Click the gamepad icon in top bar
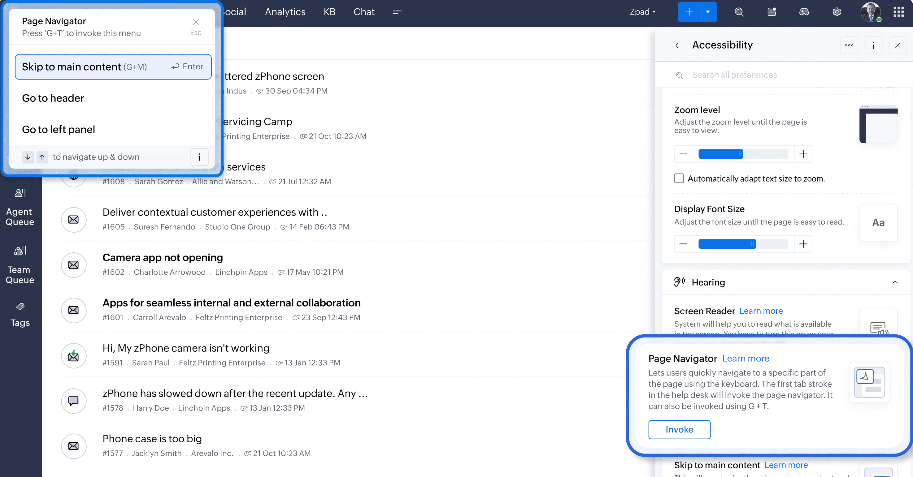This screenshot has height=477, width=913. [x=804, y=12]
